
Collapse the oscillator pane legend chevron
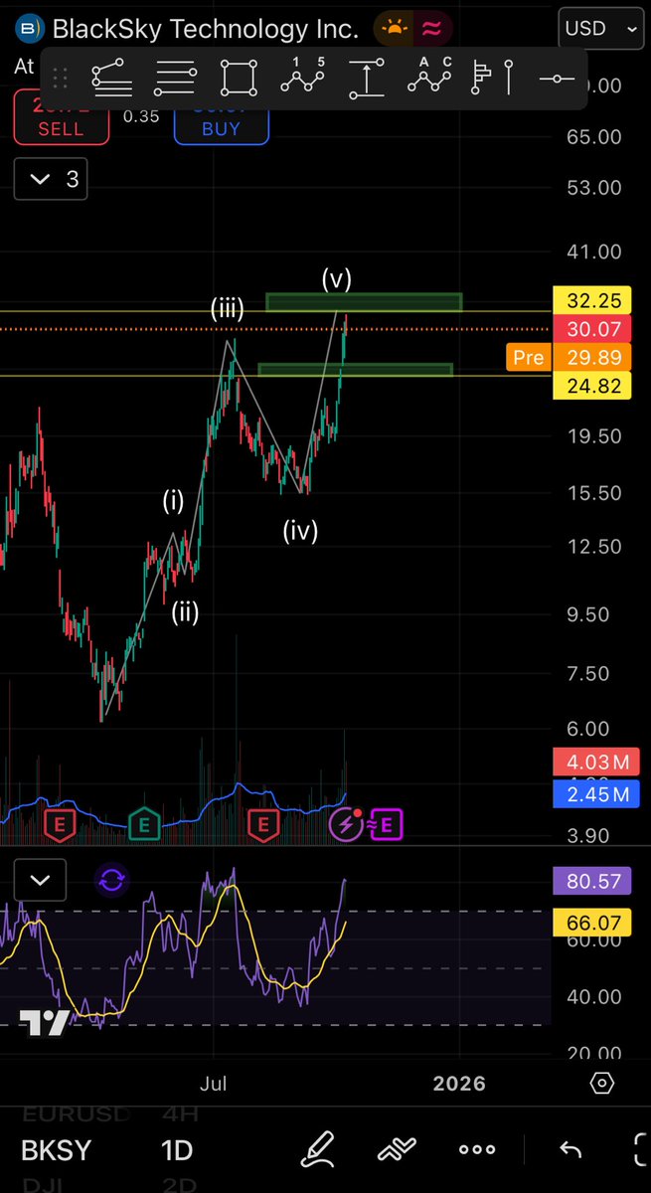(40, 880)
